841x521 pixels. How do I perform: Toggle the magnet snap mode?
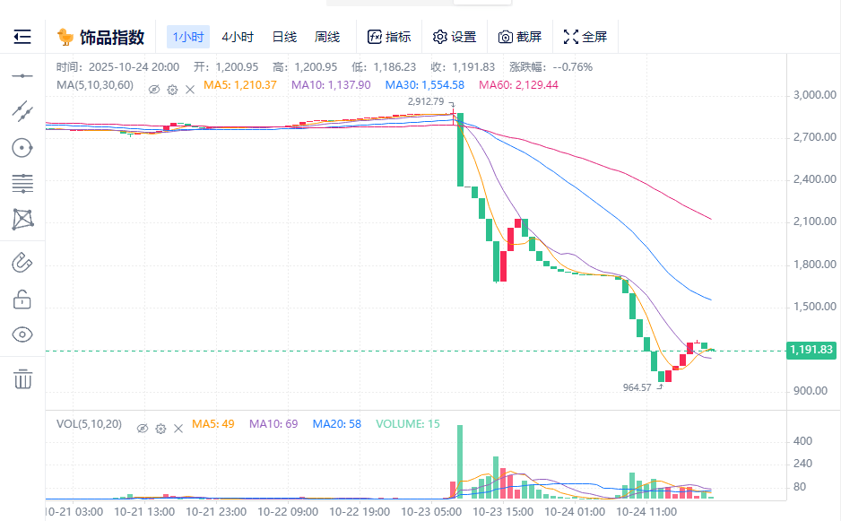(x=22, y=263)
